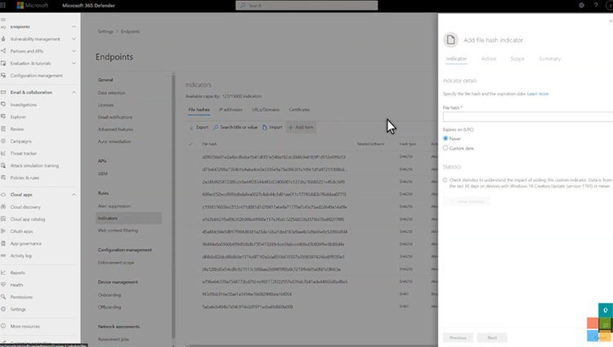Click into the File hash input field
The width and height of the screenshot is (613, 347).
528,117
